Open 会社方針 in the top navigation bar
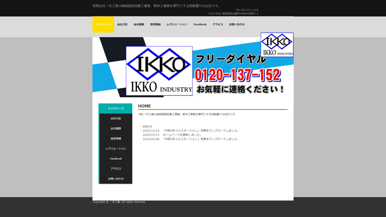This screenshot has width=386, height=217. [122, 25]
